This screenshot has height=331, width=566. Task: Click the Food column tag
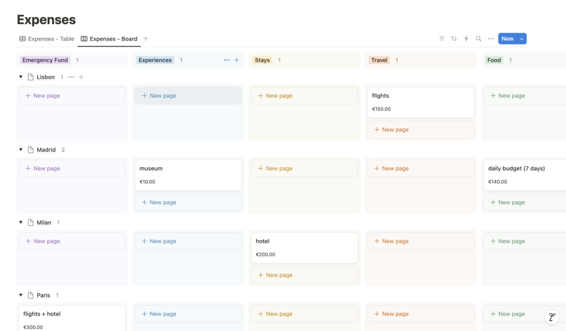pyautogui.click(x=494, y=60)
